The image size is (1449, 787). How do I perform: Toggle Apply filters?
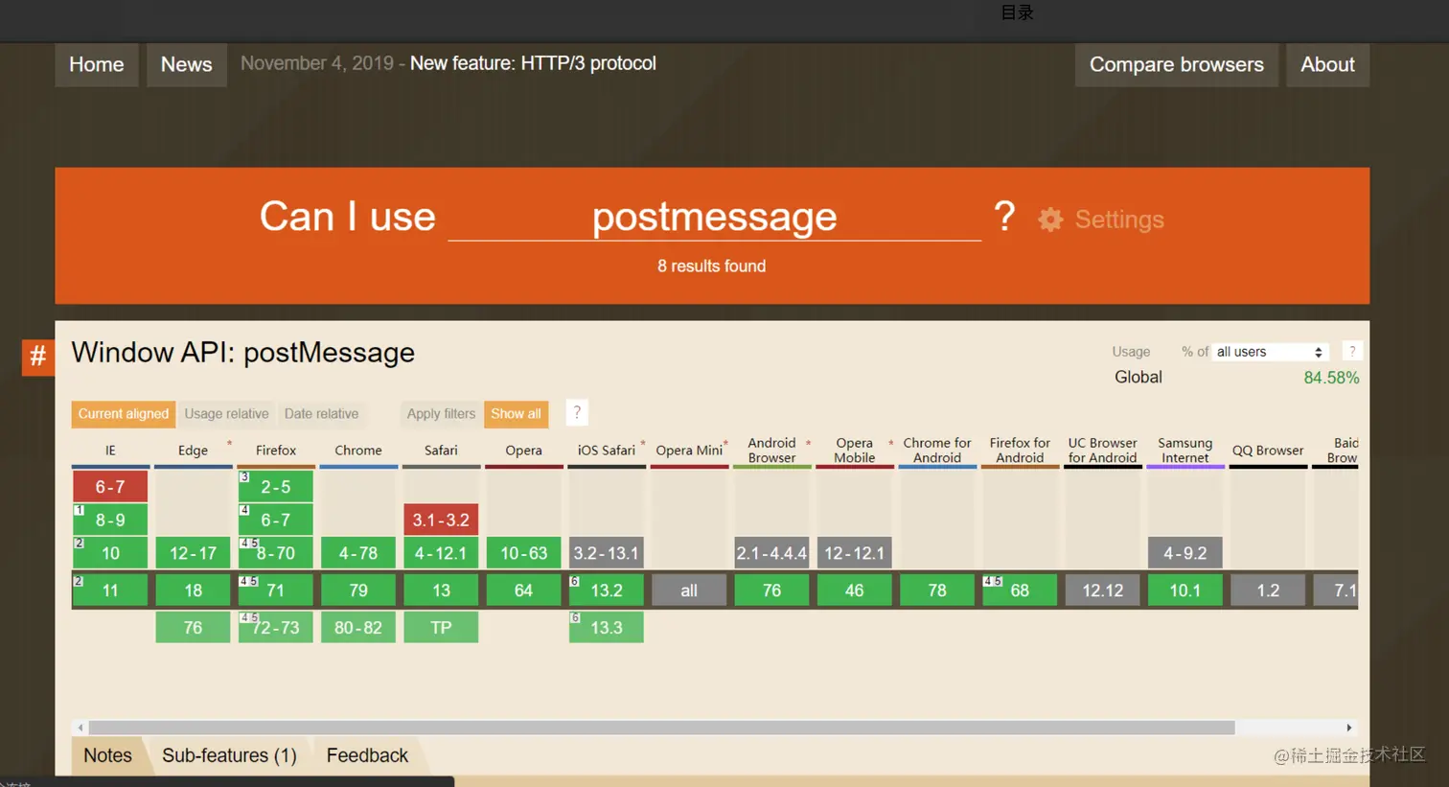coord(441,414)
